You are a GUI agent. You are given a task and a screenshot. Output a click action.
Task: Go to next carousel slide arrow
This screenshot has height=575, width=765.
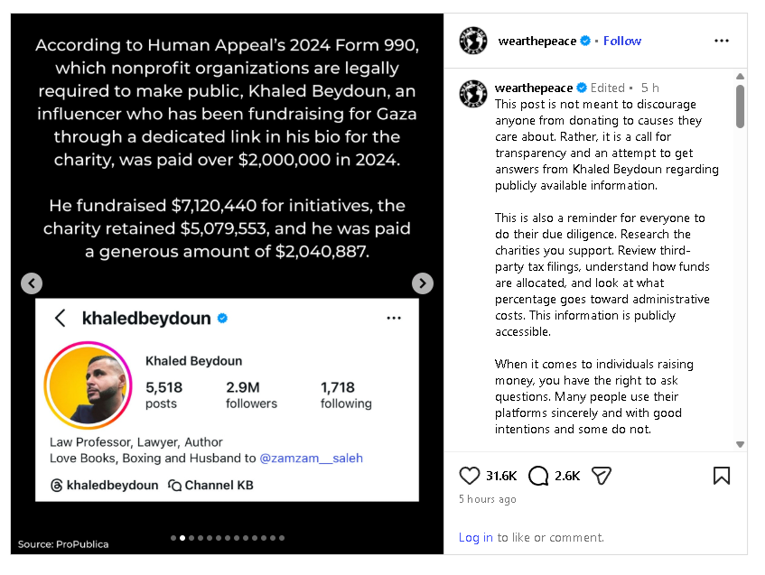(423, 283)
